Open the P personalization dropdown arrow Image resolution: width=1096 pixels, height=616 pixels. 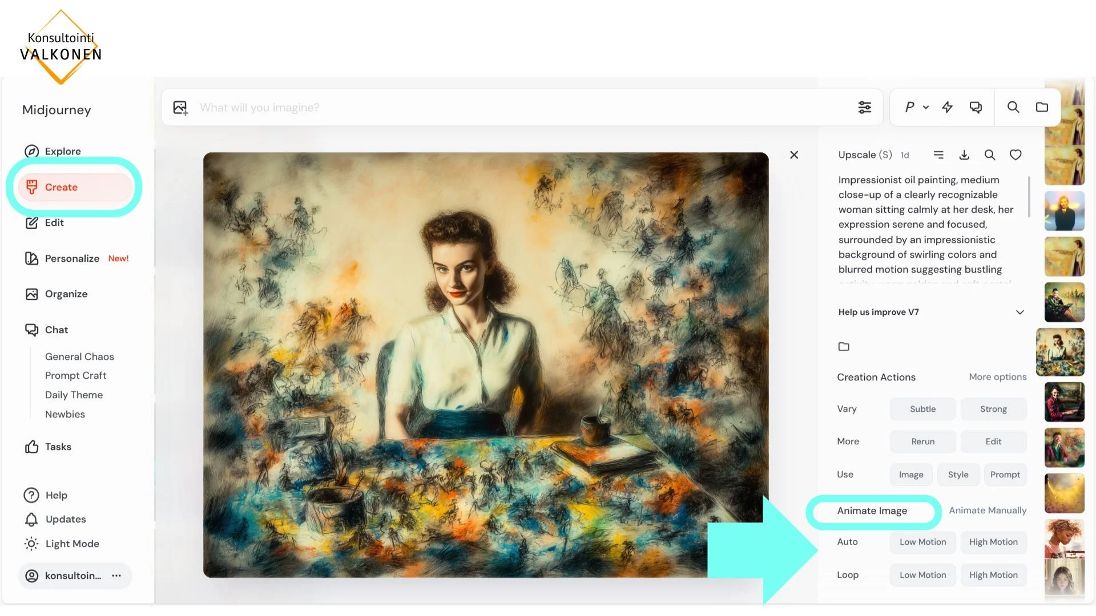coord(926,107)
